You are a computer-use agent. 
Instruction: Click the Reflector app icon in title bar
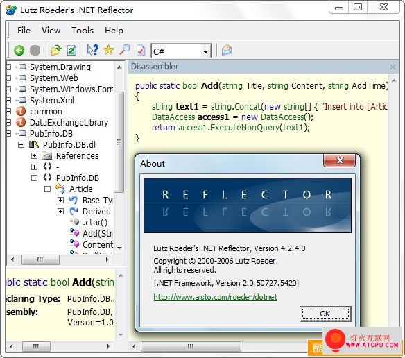pyautogui.click(x=11, y=10)
